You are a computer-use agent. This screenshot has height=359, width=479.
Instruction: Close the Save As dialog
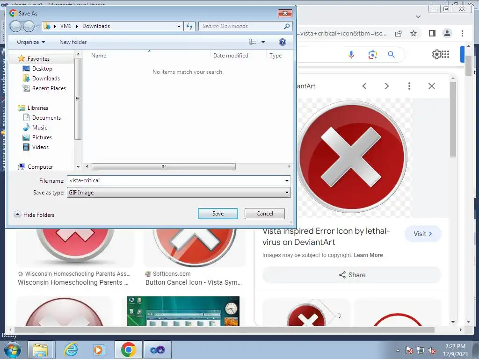[x=285, y=14]
